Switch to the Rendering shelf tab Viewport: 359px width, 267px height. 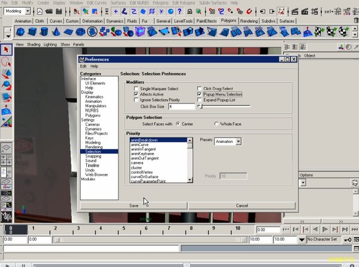(x=249, y=20)
